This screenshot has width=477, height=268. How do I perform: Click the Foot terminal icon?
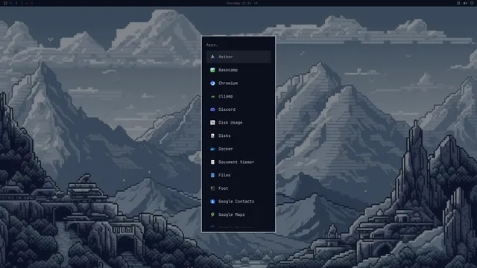coord(212,188)
